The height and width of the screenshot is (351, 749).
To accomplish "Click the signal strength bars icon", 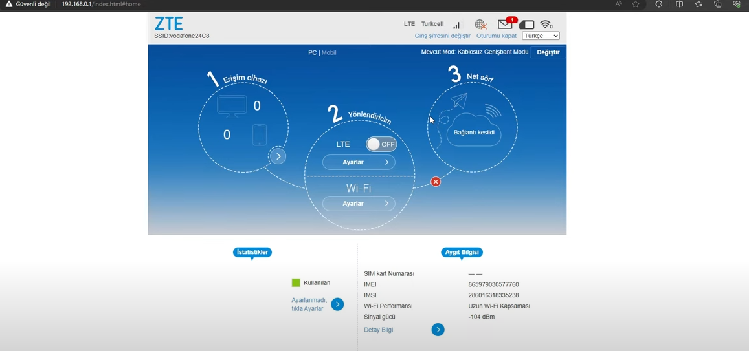I will (x=456, y=25).
